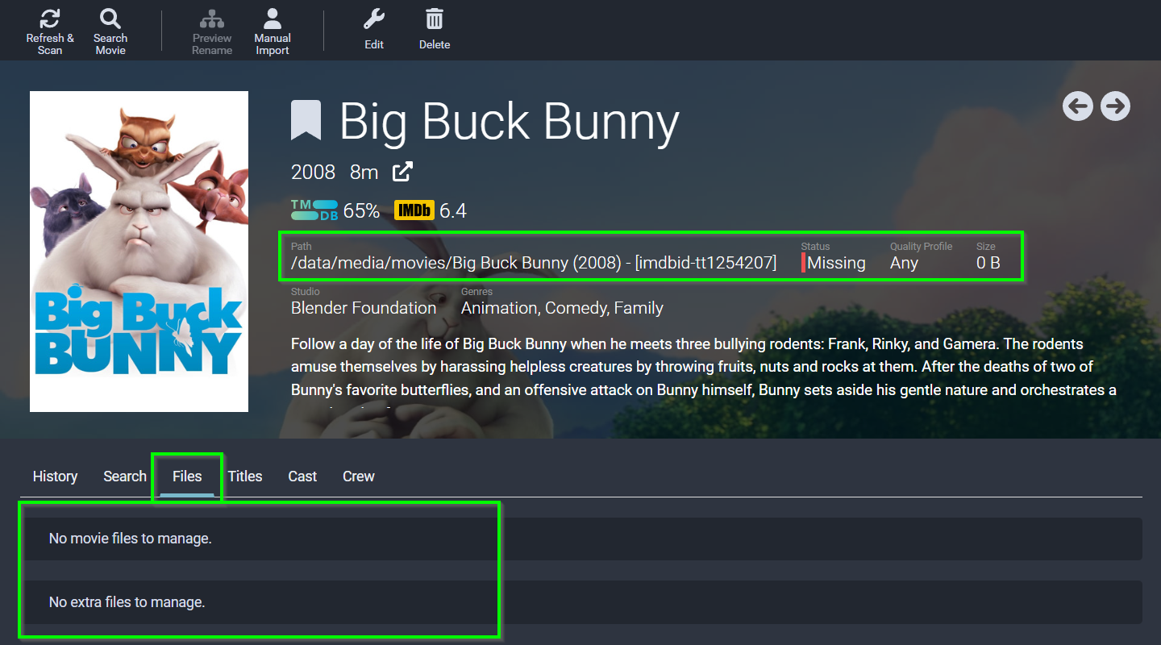
Task: Go to next movie with right arrow
Action: tap(1115, 106)
